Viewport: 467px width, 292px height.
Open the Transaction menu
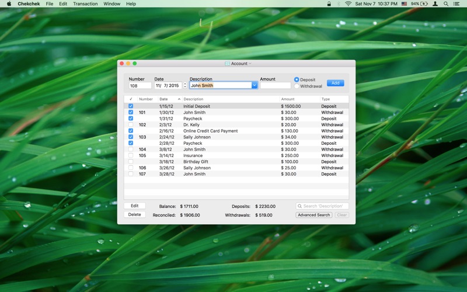[85, 4]
